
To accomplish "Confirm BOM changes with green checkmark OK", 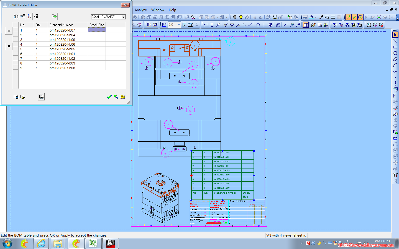I will coord(109,97).
